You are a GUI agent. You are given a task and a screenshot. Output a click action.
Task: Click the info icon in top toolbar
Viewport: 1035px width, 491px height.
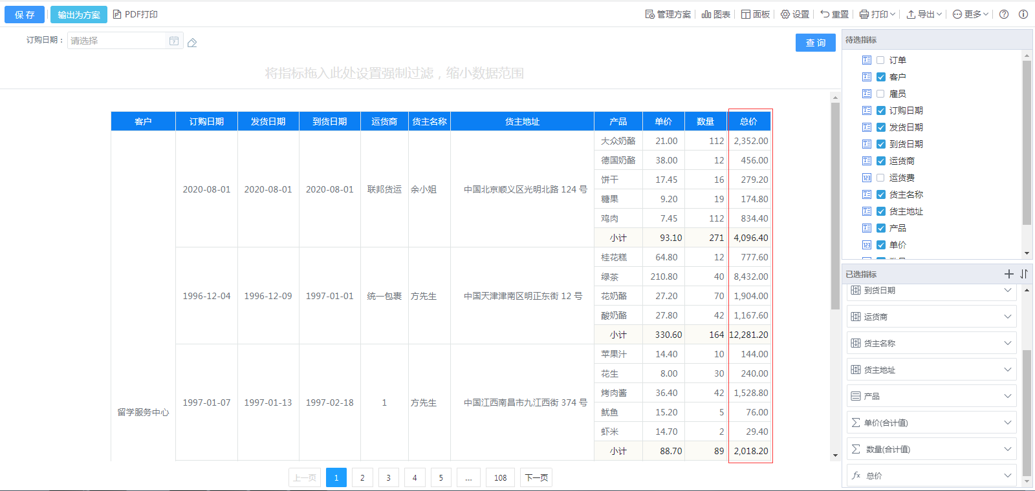pyautogui.click(x=1023, y=14)
